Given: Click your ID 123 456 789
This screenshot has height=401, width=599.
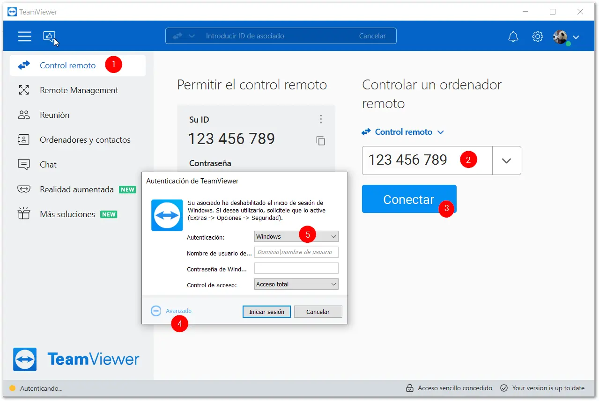Looking at the screenshot, I should pos(231,139).
